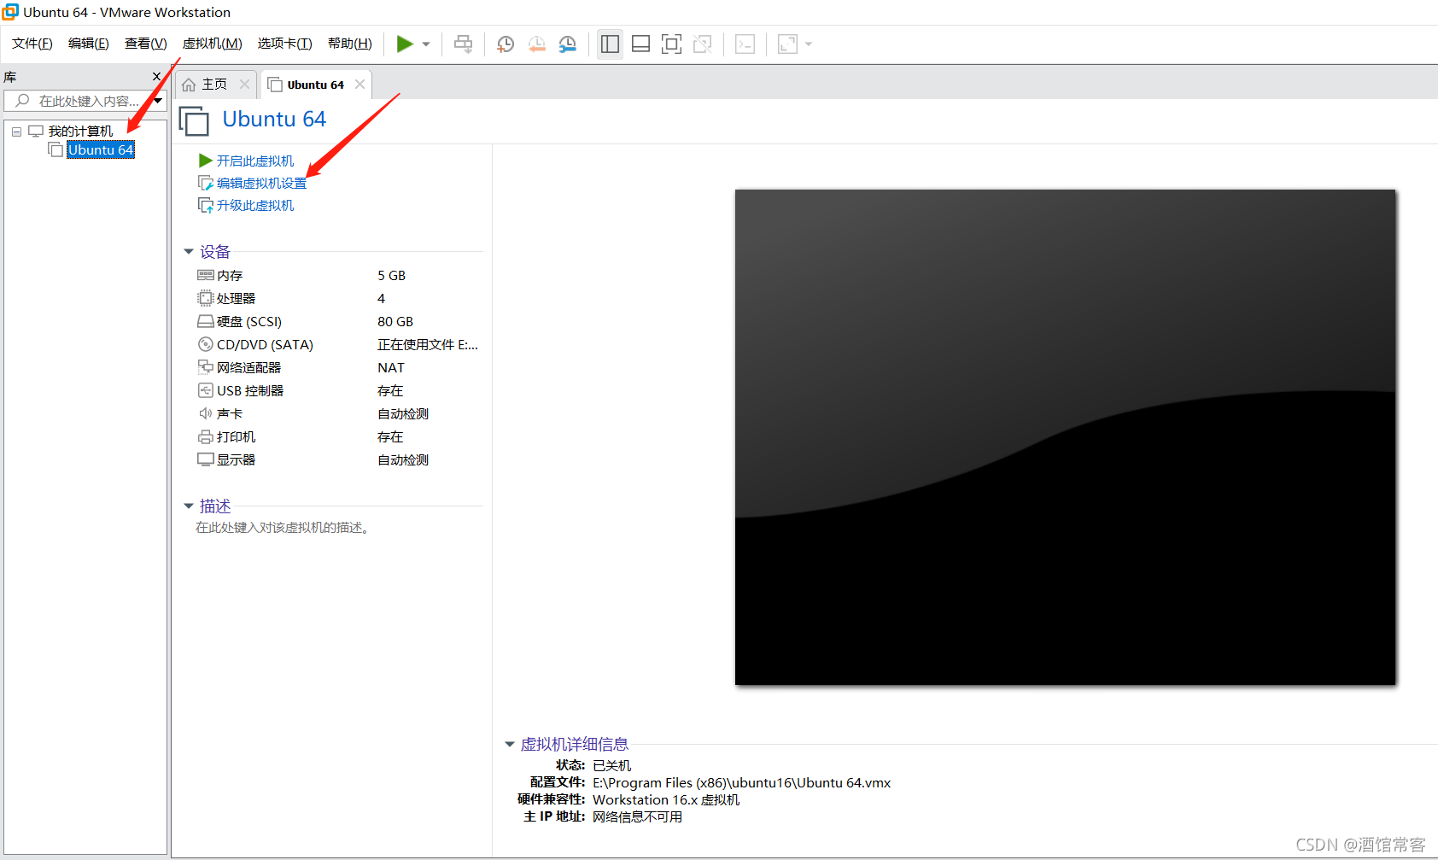Click the 打印机 printer device row
This screenshot has height=860, width=1438.
339,436
